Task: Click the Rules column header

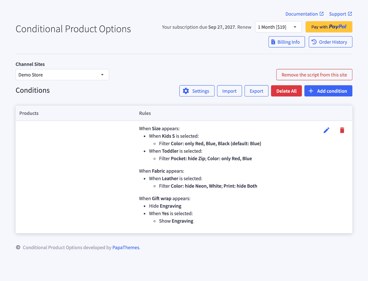Action: (145, 113)
